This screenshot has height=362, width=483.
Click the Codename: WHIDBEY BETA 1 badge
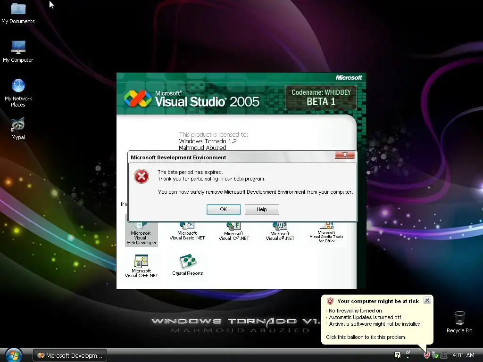[x=321, y=98]
